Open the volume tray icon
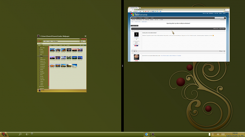Image resolution: width=245 pixels, height=137 pixels. (218, 134)
